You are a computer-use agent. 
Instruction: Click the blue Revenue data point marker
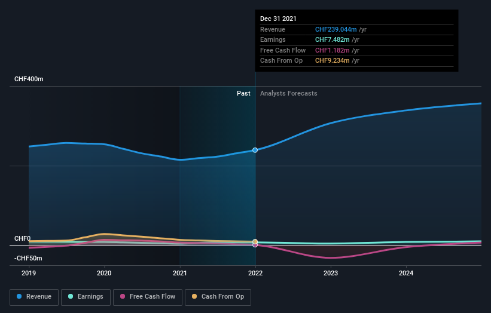click(255, 150)
